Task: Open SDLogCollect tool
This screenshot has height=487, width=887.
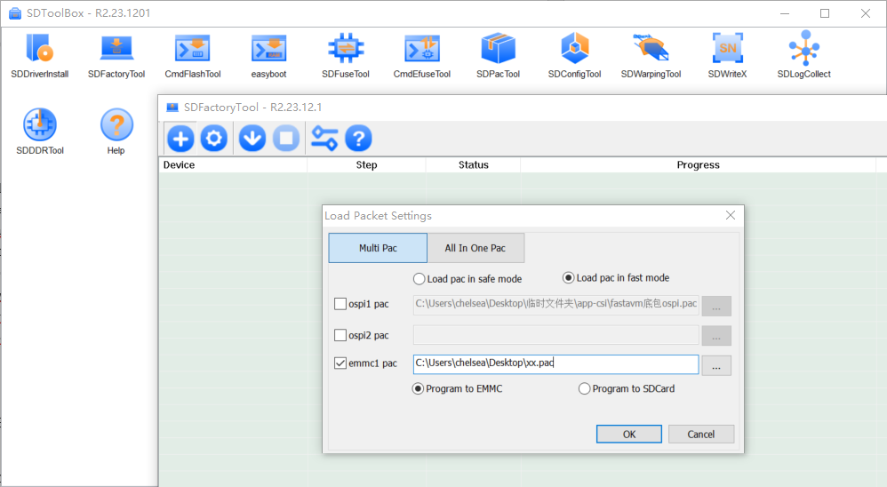Action: click(x=803, y=50)
